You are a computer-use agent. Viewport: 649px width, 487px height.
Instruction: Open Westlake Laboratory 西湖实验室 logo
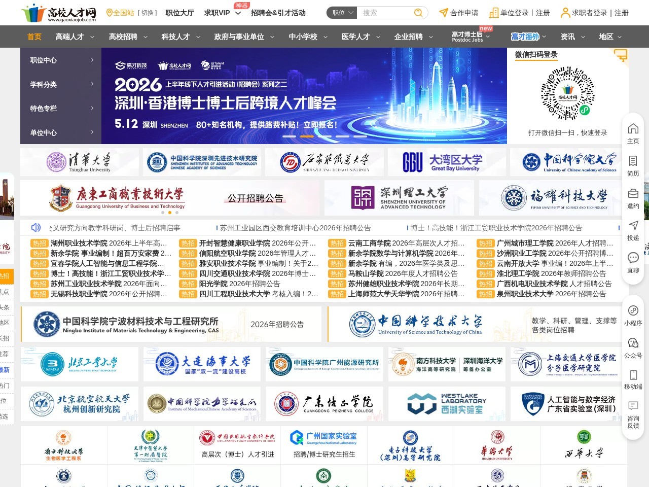point(447,404)
